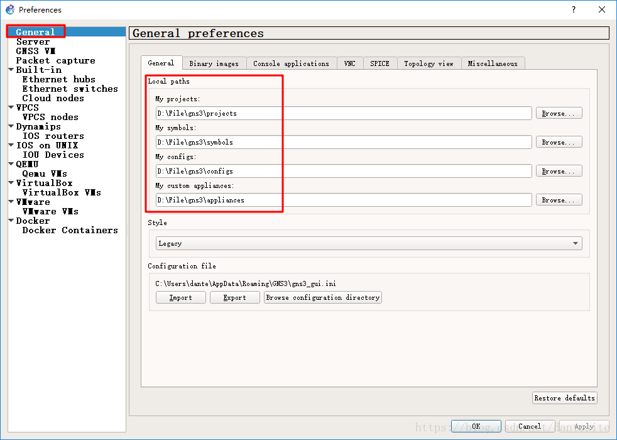617x440 pixels.
Task: Open Qemu VMs settings
Action: tap(45, 174)
